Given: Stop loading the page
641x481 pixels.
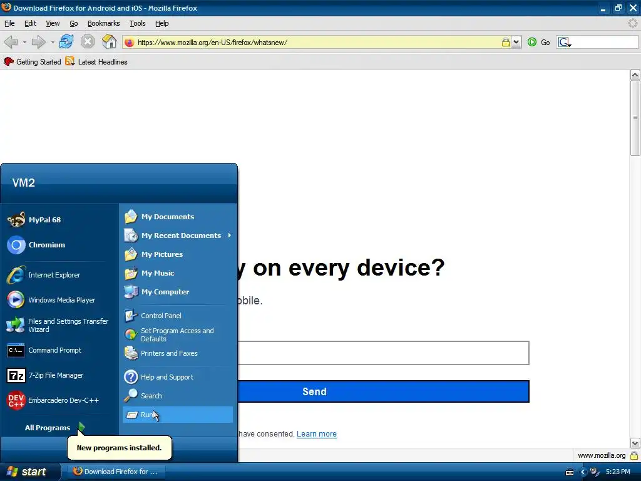Looking at the screenshot, I should (87, 42).
